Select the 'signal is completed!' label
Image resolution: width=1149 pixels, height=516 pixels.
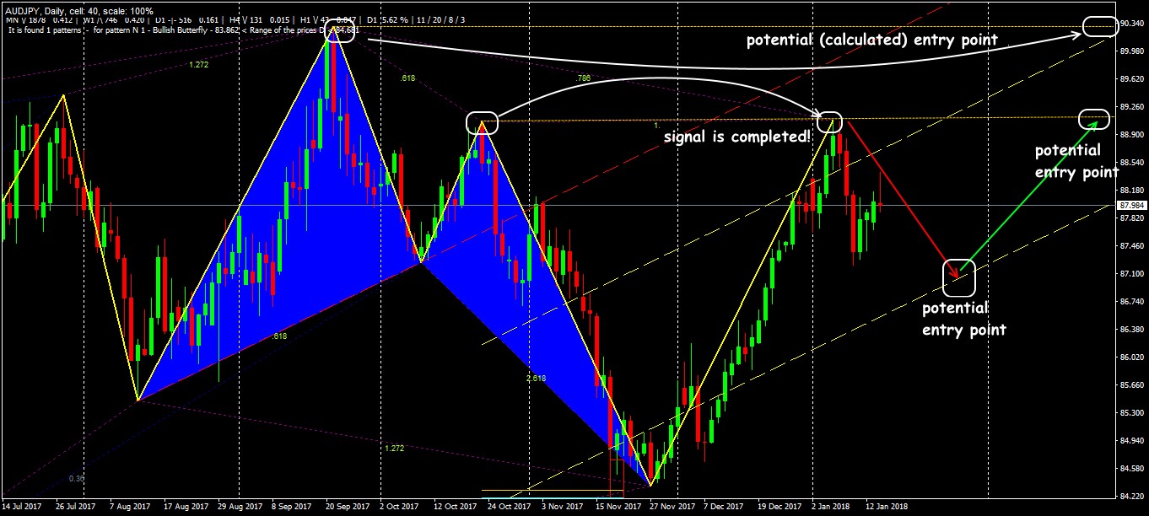coord(736,137)
